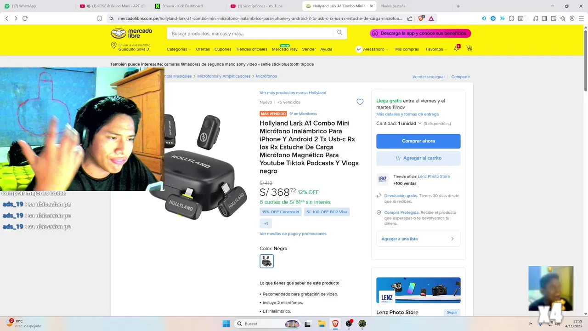Screen dimensions: 588x331
Task: Open the Alessandro account dropdown
Action: [x=372, y=49]
